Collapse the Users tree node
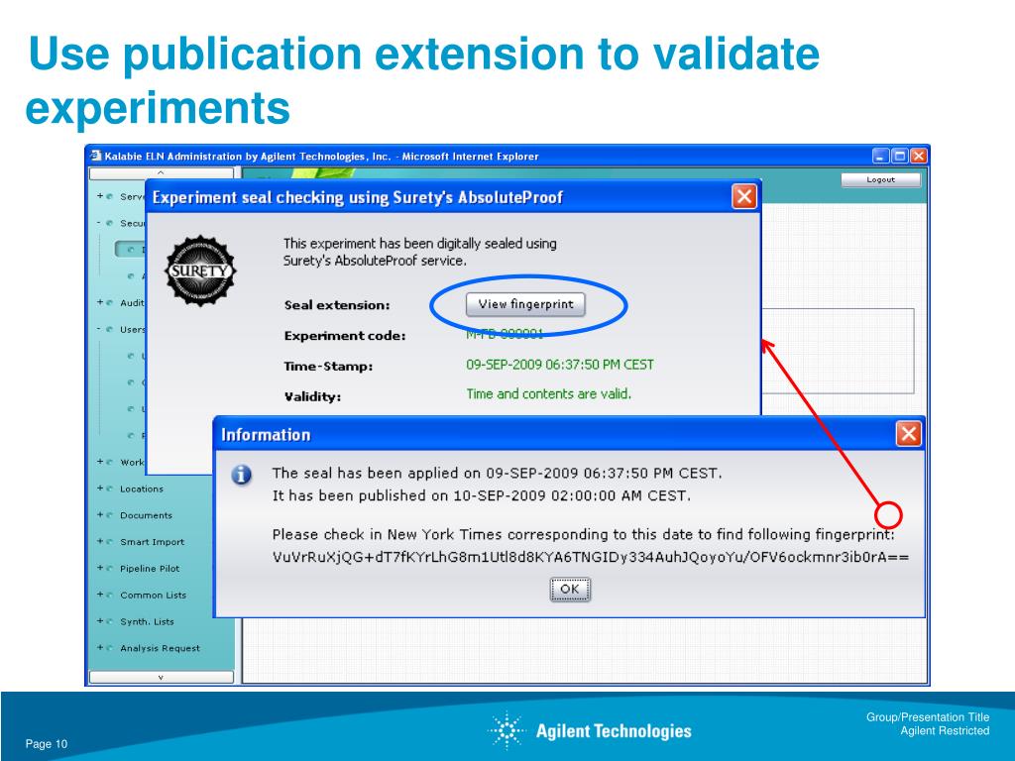Image resolution: width=1015 pixels, height=761 pixels. [x=100, y=329]
